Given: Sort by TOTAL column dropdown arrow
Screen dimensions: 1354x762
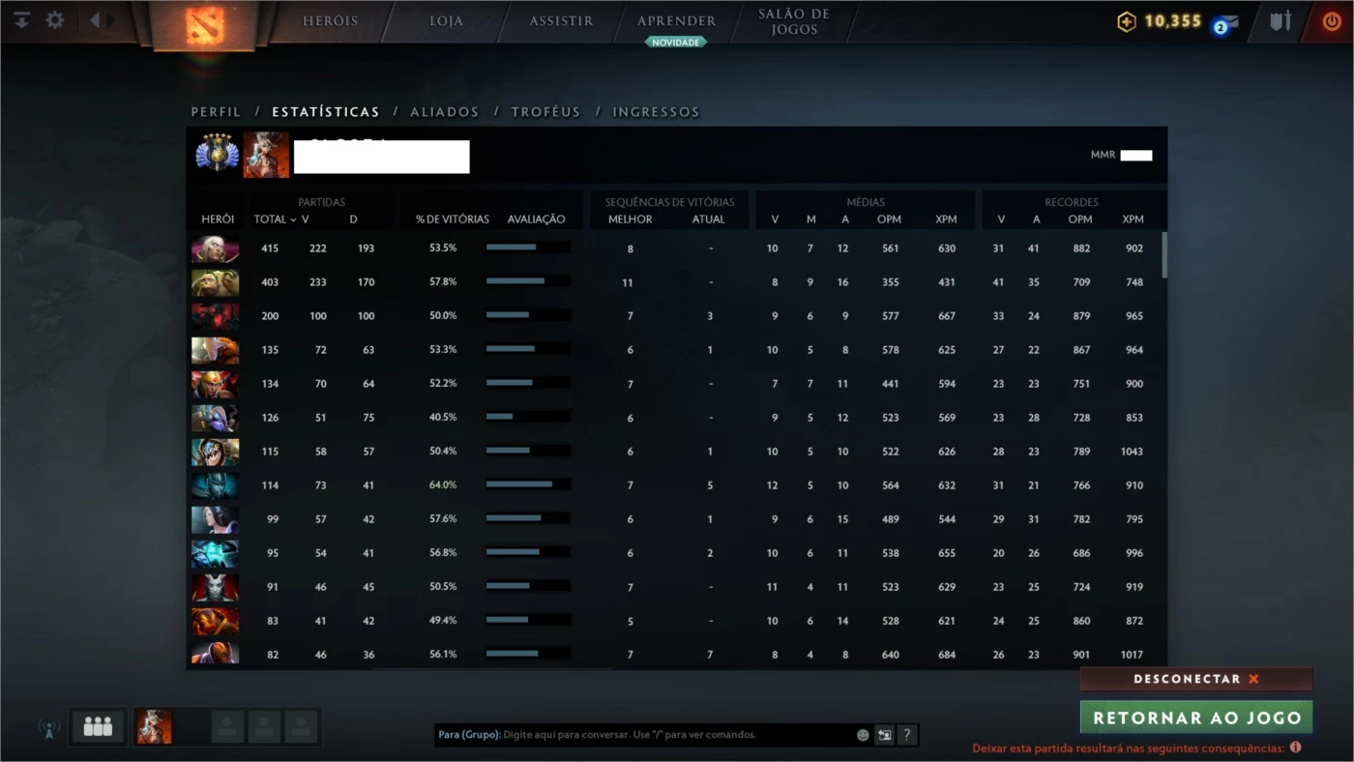Looking at the screenshot, I should [x=293, y=220].
